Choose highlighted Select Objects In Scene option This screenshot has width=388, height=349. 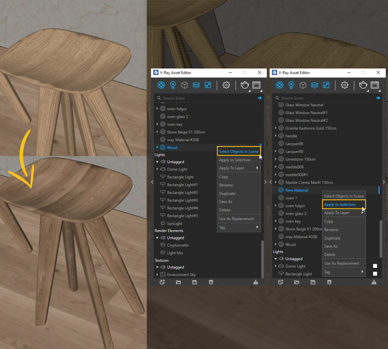pos(239,151)
